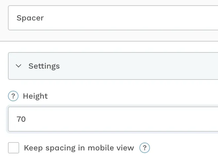Image resolution: width=218 pixels, height=159 pixels.
Task: Tick the empty box before Keep spacing
Action: [x=14, y=148]
